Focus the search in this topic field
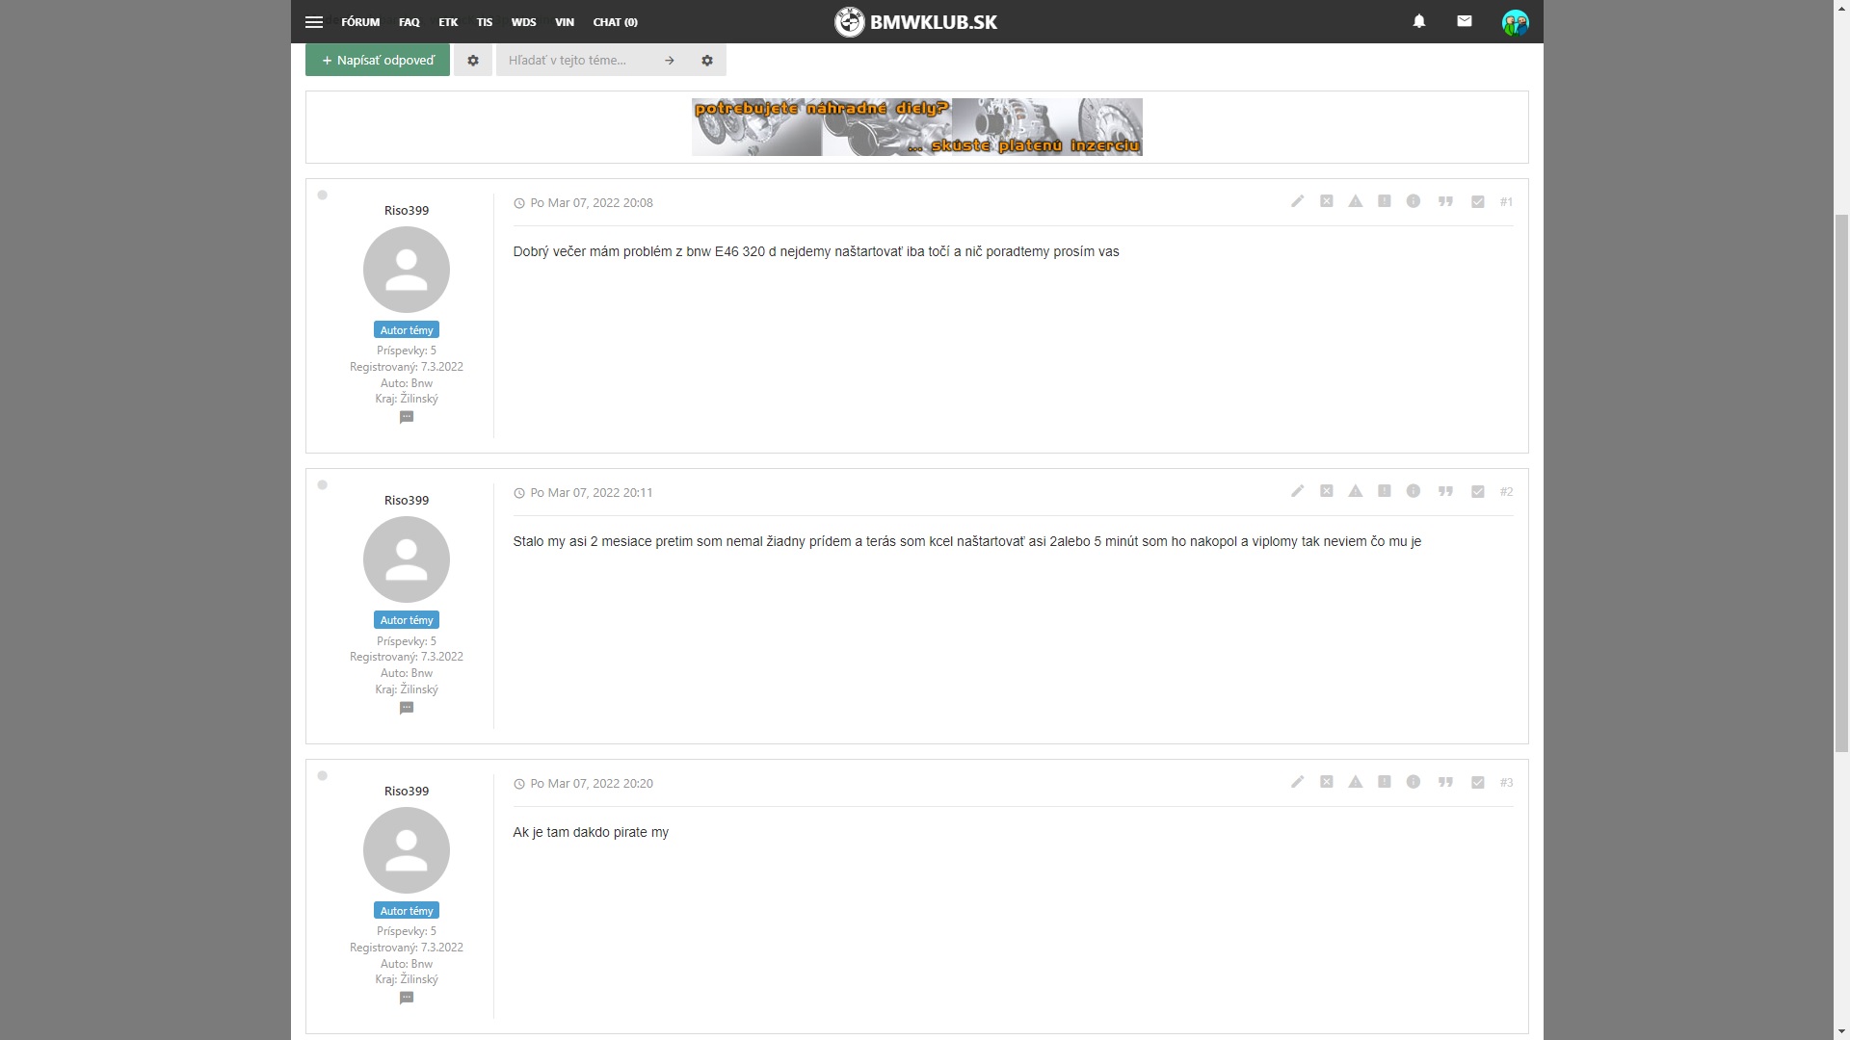The width and height of the screenshot is (1850, 1040). click(578, 60)
